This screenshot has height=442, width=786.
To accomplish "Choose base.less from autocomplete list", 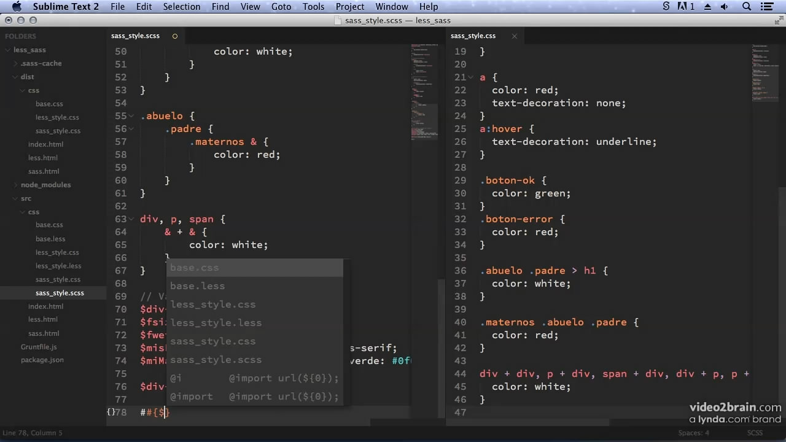I will 255,286.
